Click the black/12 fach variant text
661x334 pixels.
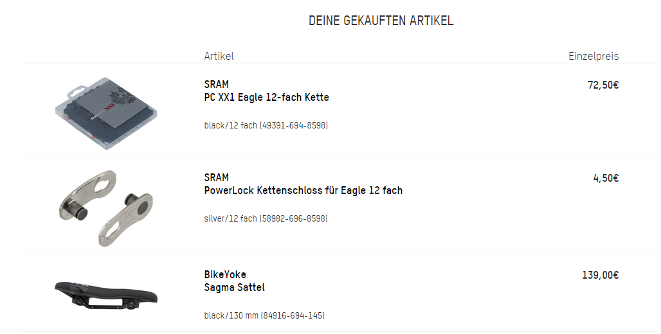click(x=230, y=126)
